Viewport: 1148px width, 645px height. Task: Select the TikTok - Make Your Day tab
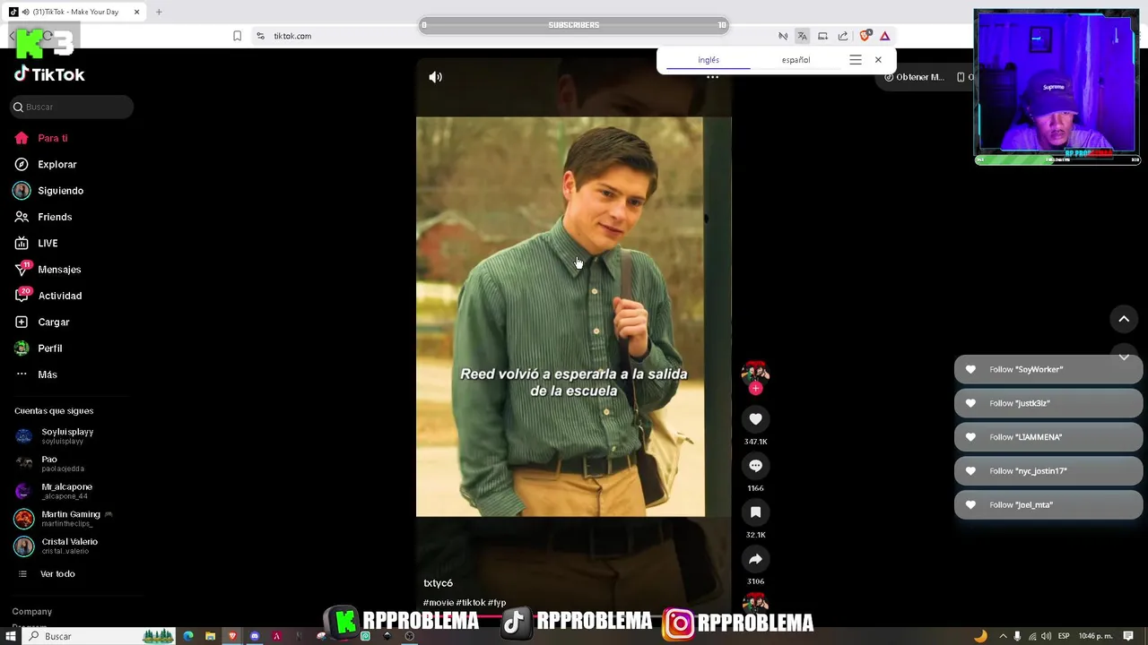76,12
